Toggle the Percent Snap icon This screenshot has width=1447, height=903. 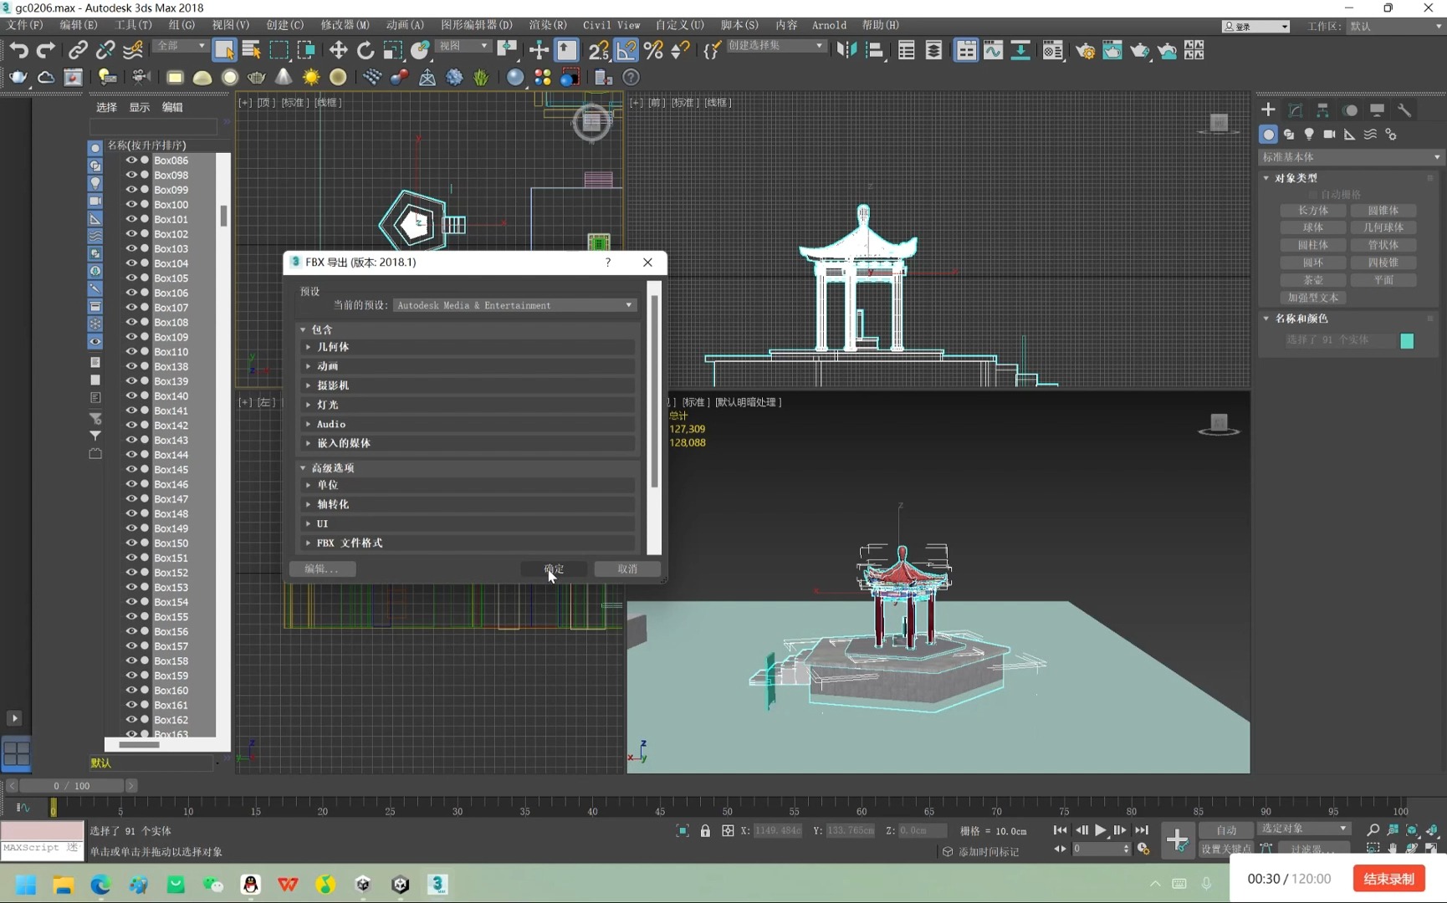click(653, 50)
